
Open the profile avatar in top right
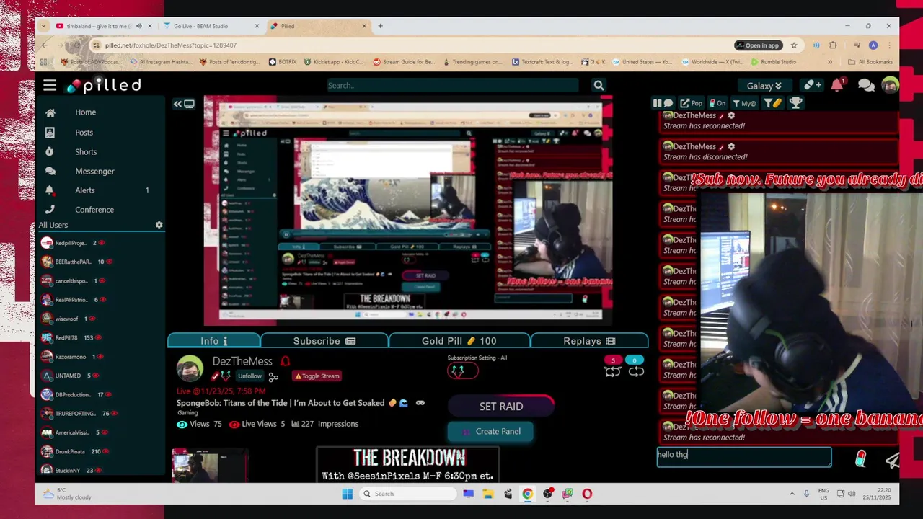click(x=890, y=86)
